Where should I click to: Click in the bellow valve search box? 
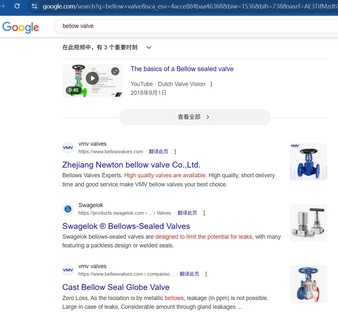click(195, 26)
